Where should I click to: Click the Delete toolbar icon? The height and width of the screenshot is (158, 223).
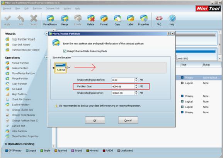(91, 20)
